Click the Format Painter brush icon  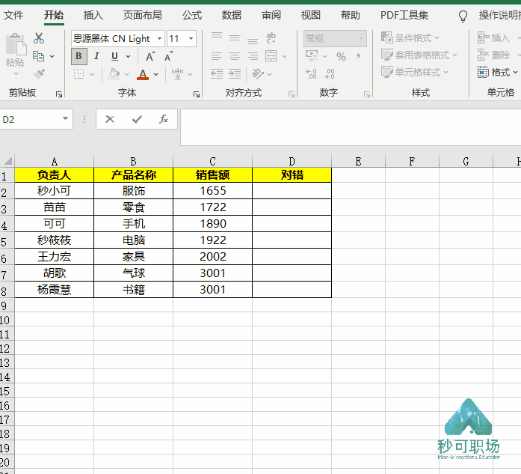tap(39, 73)
